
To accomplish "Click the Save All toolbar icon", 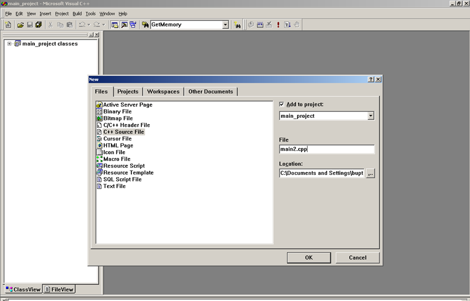I will 38,25.
